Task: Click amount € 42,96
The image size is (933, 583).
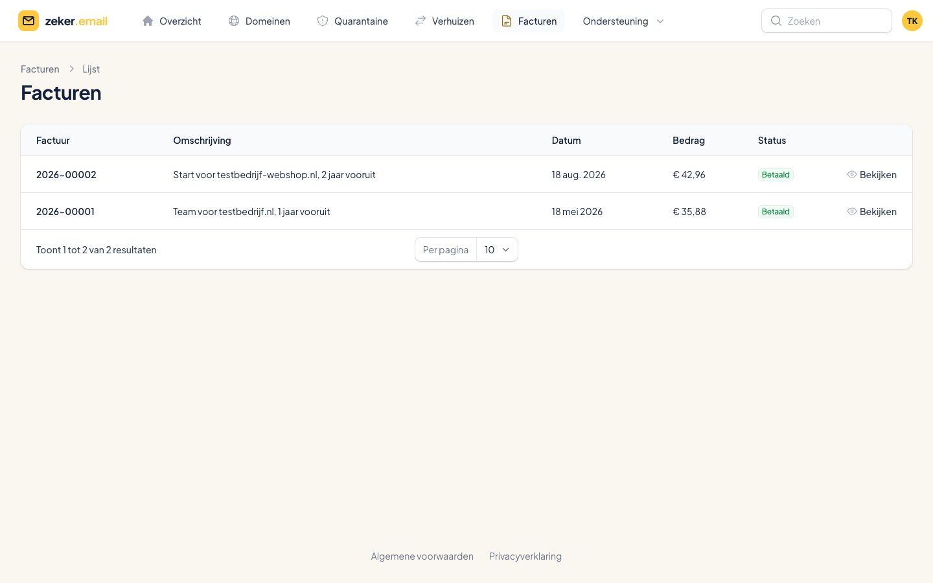Action: [x=689, y=174]
